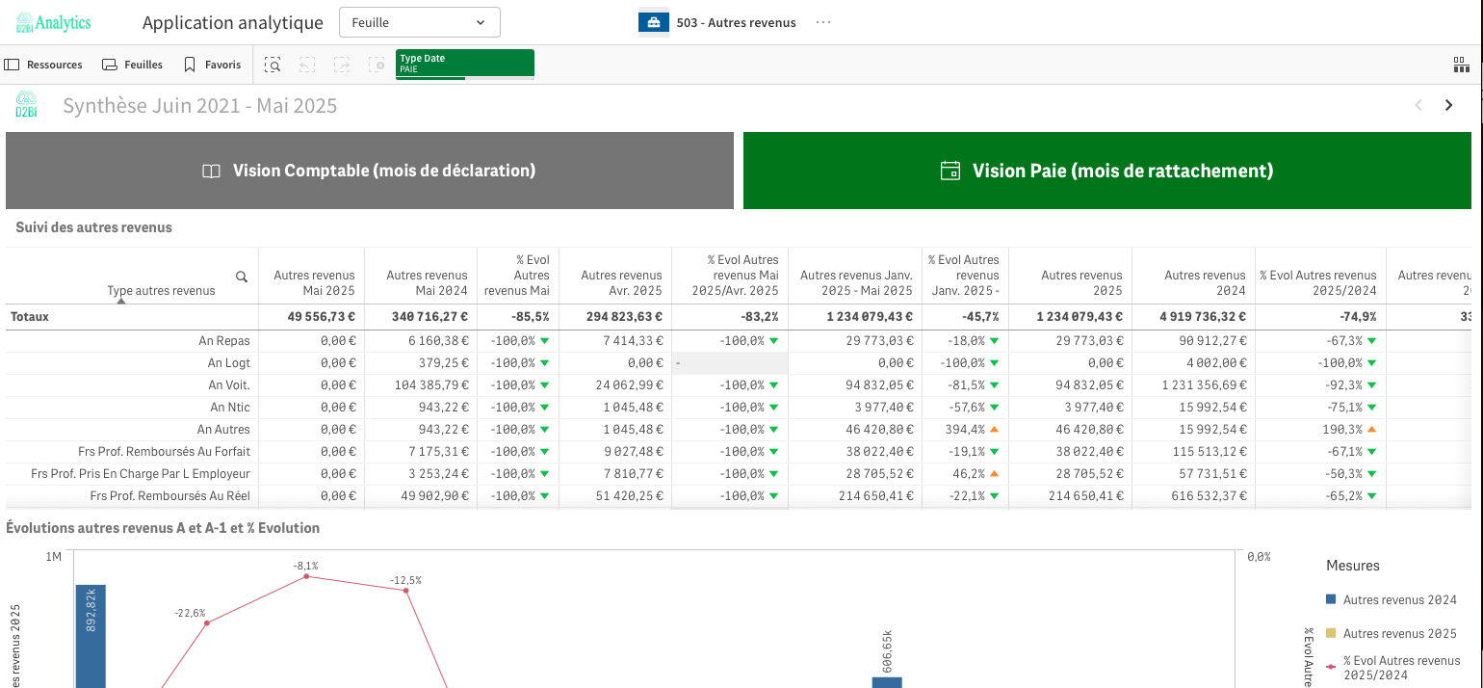Open the Feuille dropdown selector
Viewport: 1483px width, 688px height.
click(419, 22)
